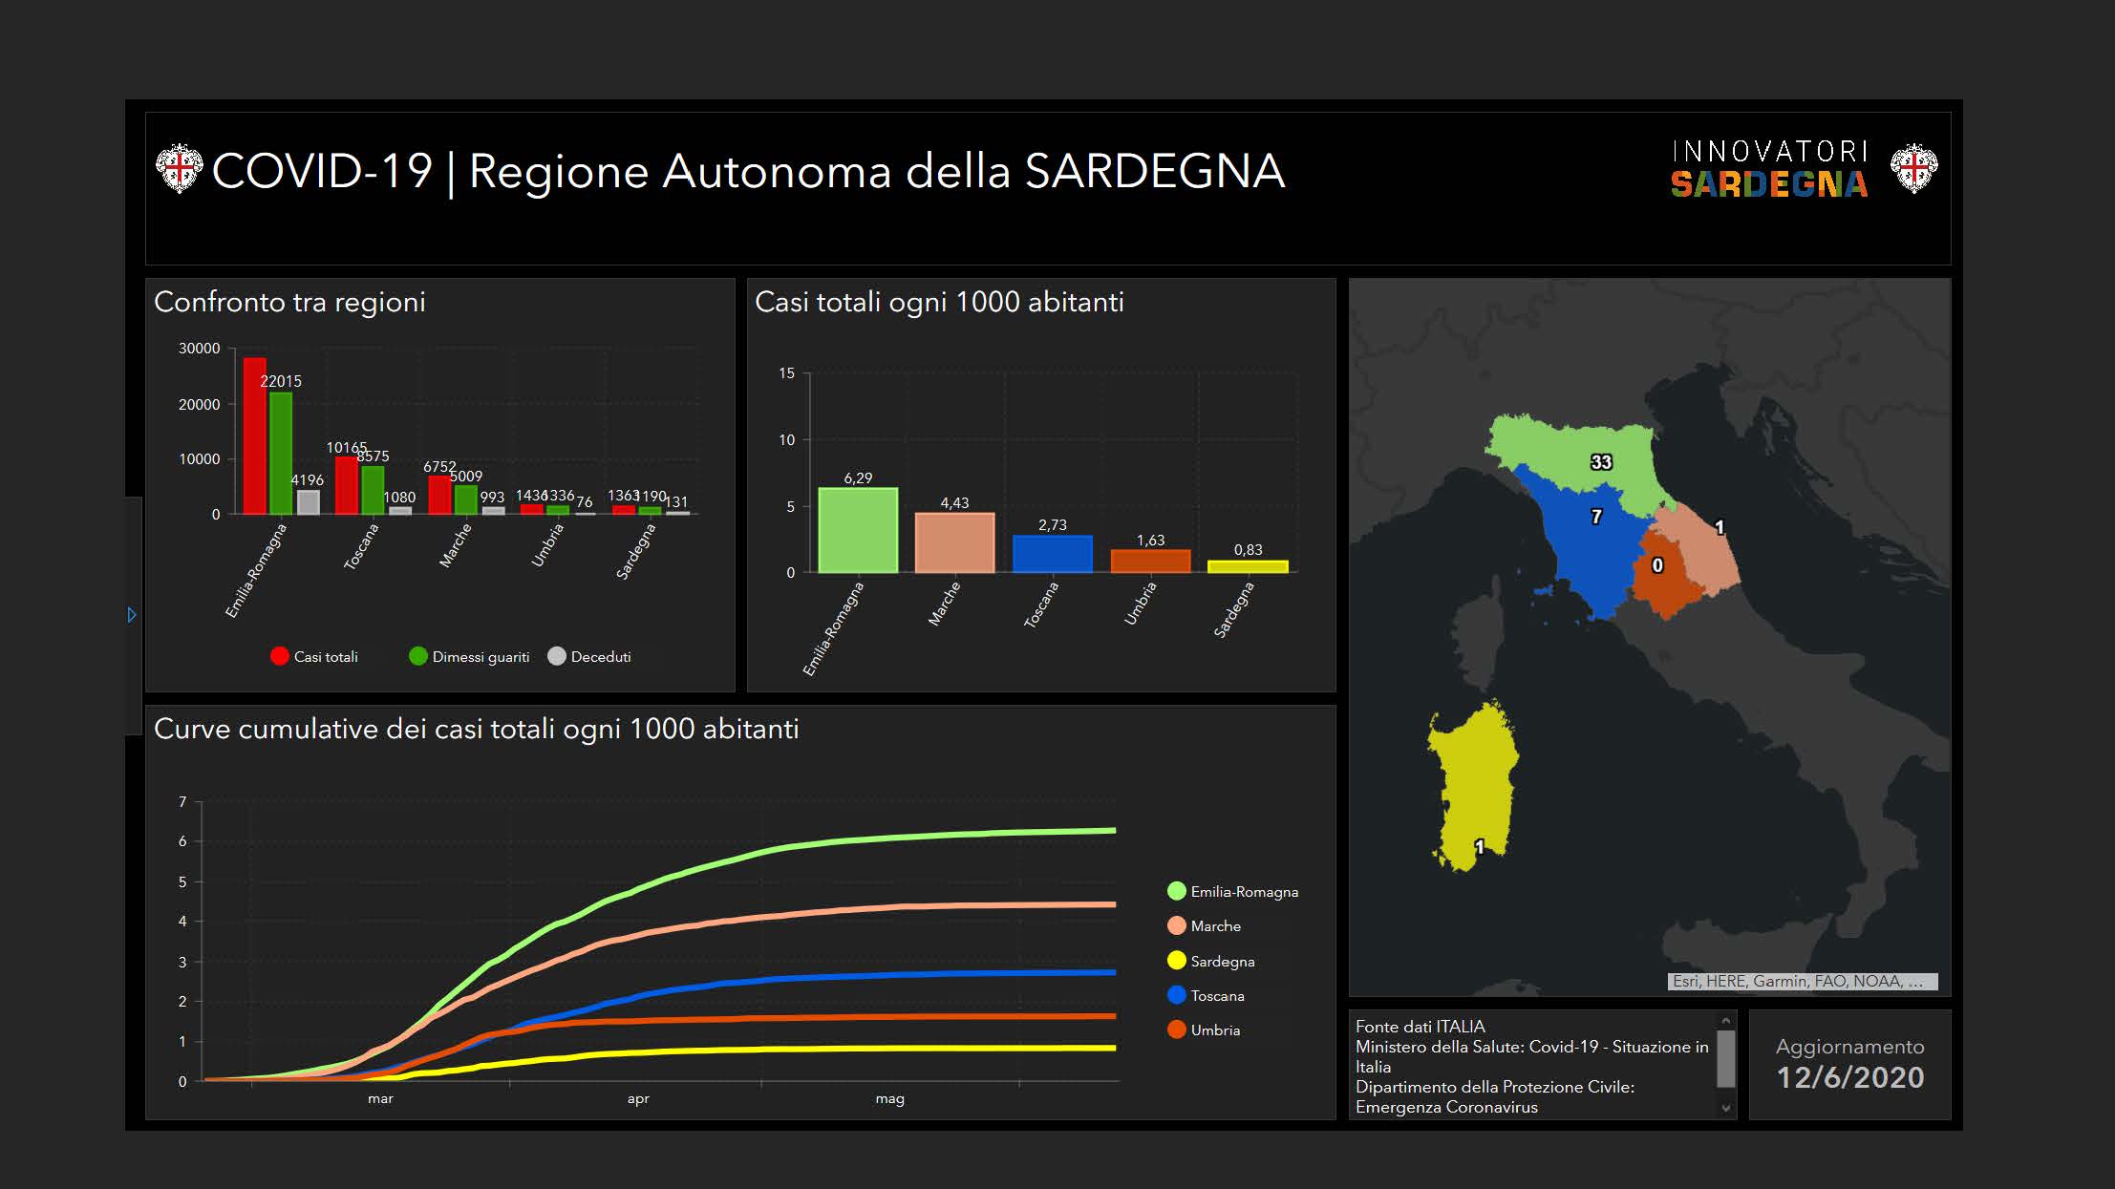Click the Sardegna crest icon beside the COVID-19 title

(x=179, y=169)
